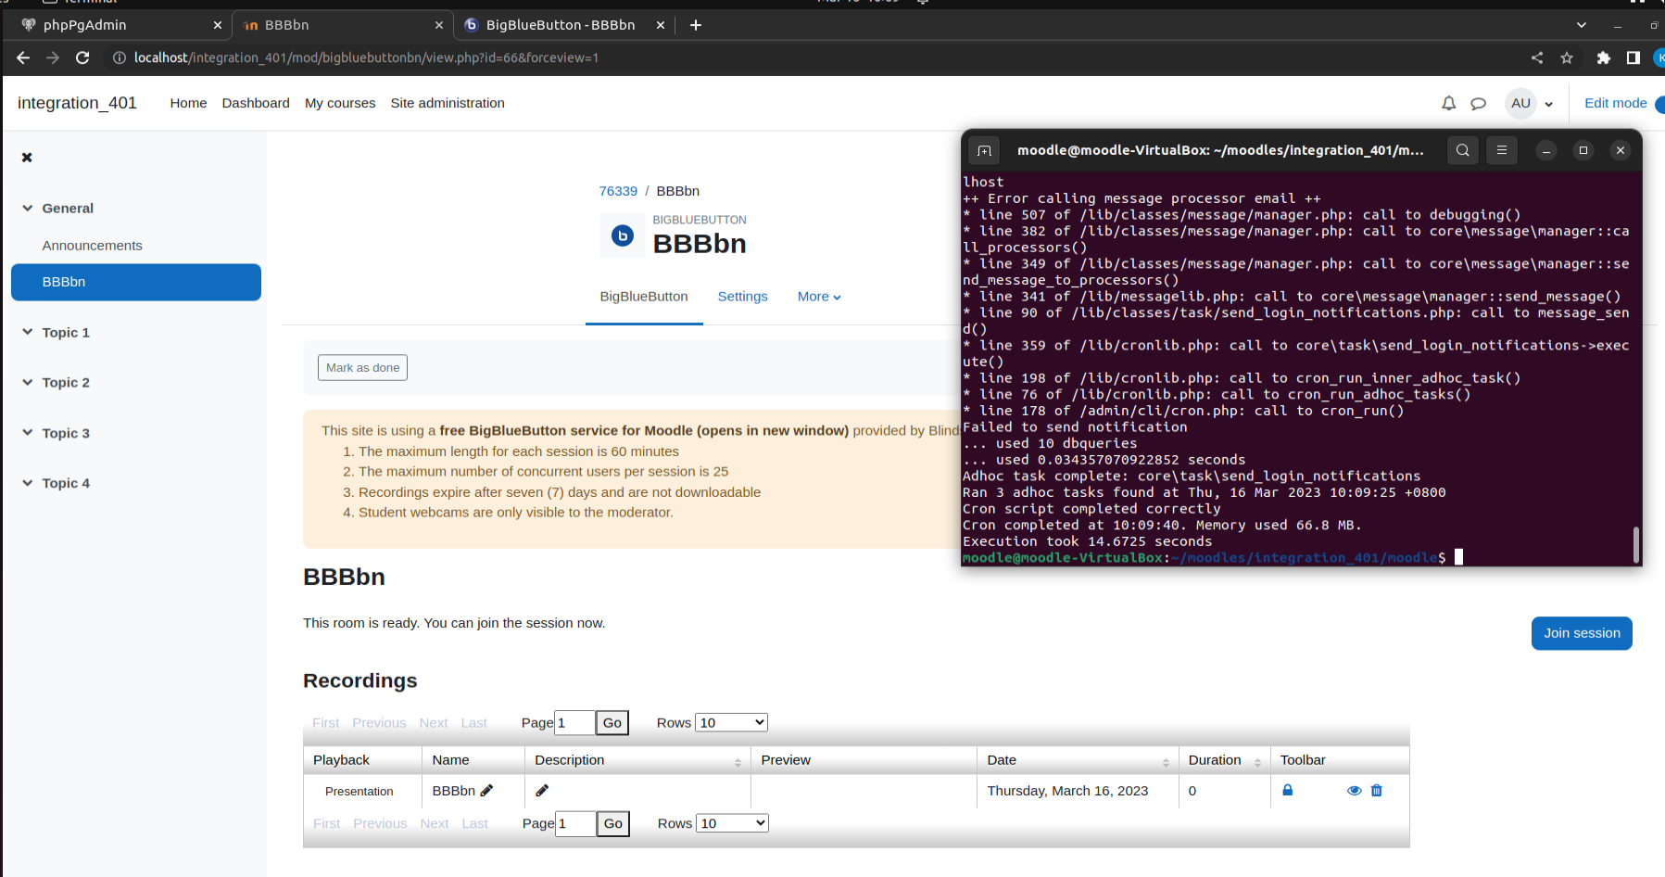
Task: Click the terminal window scrollbar
Action: (1636, 544)
